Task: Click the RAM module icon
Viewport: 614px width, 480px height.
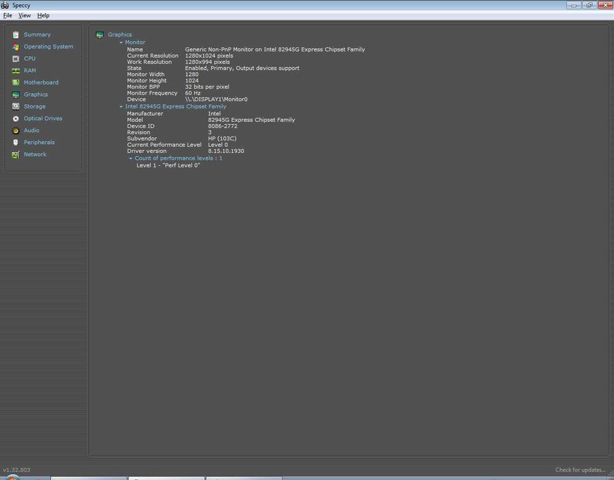Action: point(16,71)
